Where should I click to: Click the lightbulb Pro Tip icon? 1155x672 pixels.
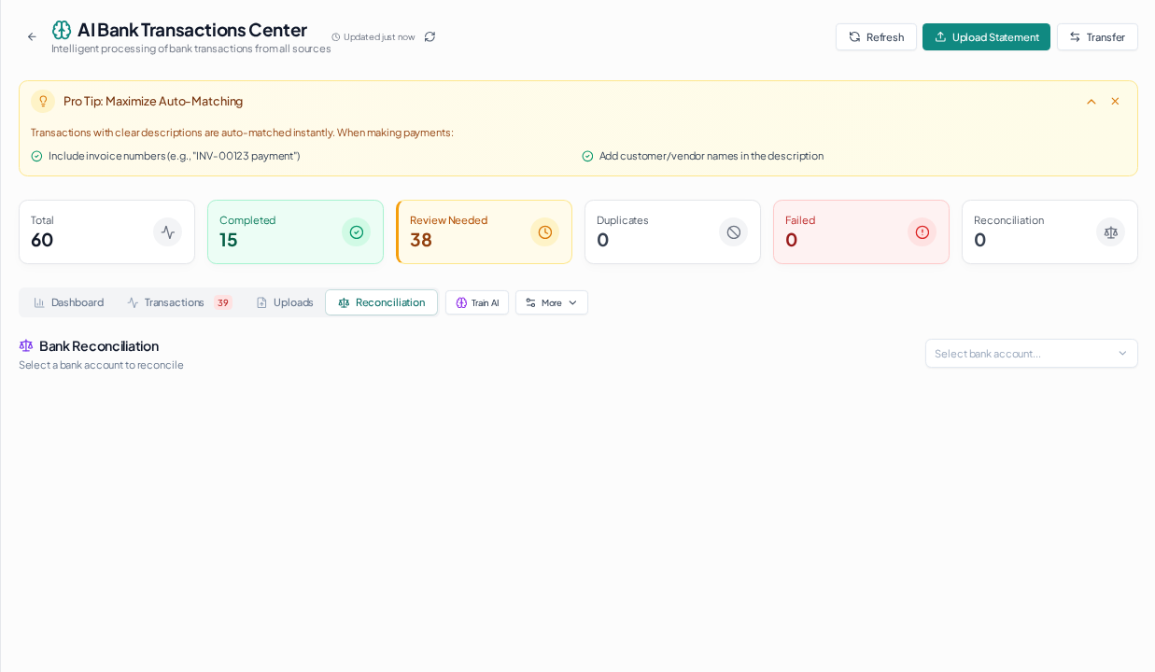[x=43, y=101]
